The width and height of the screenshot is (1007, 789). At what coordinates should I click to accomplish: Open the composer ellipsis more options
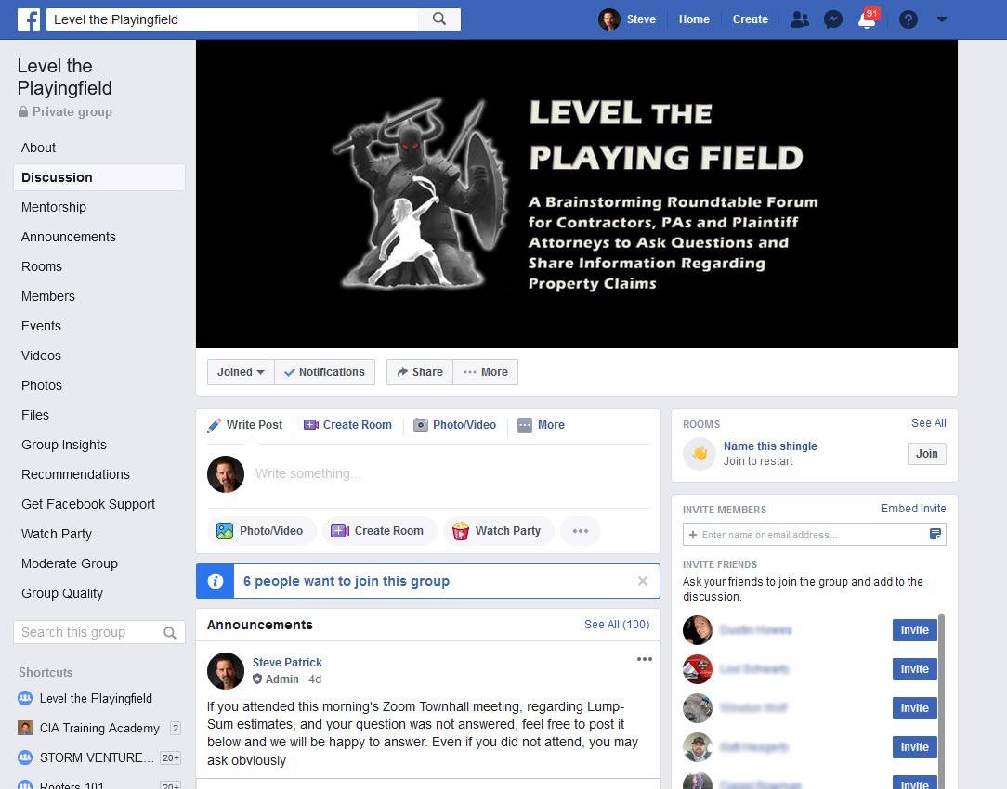[x=581, y=531]
